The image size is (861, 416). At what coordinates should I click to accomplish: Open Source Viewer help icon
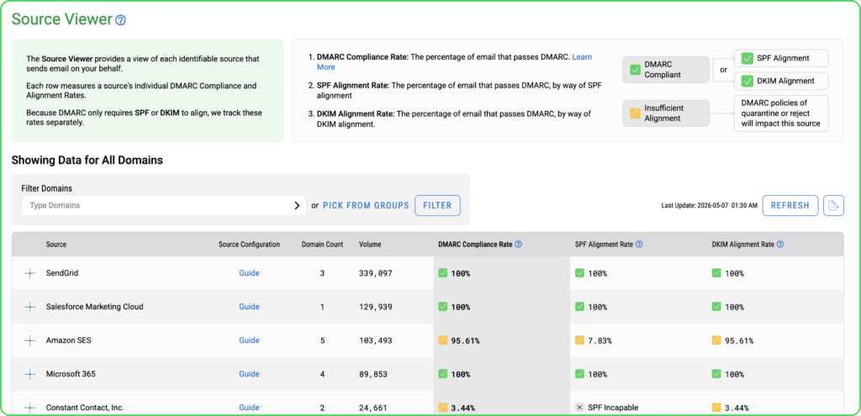[x=121, y=20]
